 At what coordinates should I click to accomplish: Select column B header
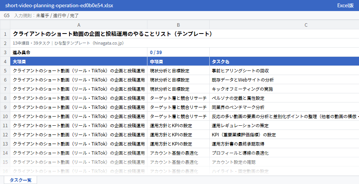click(x=178, y=25)
